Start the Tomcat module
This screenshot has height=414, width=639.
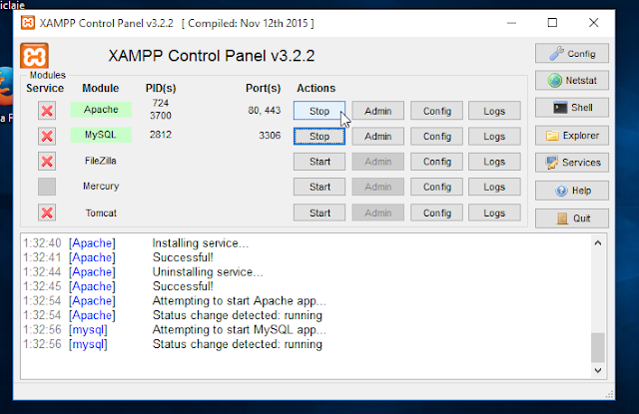coord(319,212)
